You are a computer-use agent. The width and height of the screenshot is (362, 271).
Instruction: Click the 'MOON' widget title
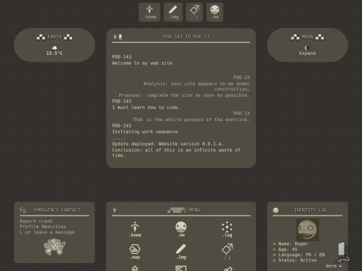click(307, 37)
